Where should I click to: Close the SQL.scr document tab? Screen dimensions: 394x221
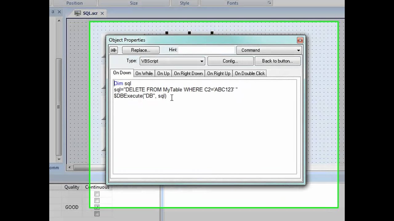coord(102,13)
